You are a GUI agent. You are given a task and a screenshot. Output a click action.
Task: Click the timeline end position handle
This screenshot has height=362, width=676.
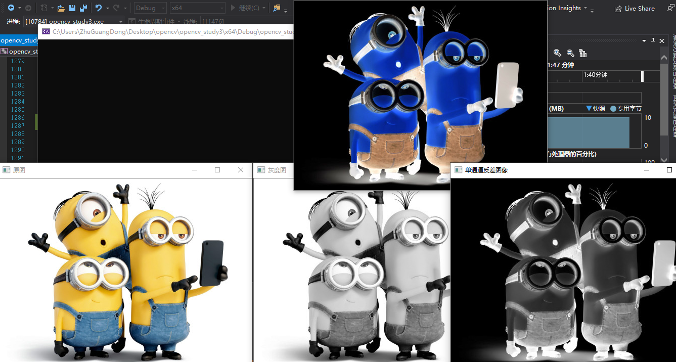coord(643,76)
